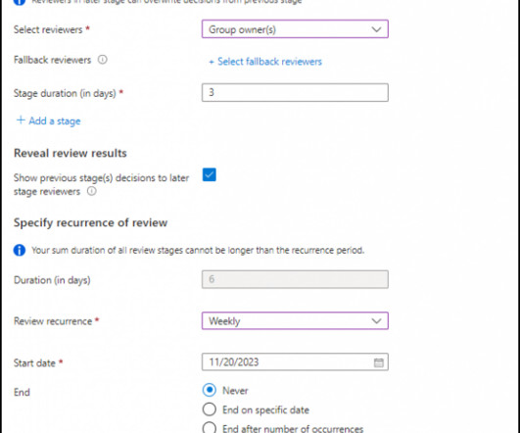Viewport: 520px width, 433px height.
Task: Uncheck Show previous stage decisions checkbox
Action: (210, 174)
